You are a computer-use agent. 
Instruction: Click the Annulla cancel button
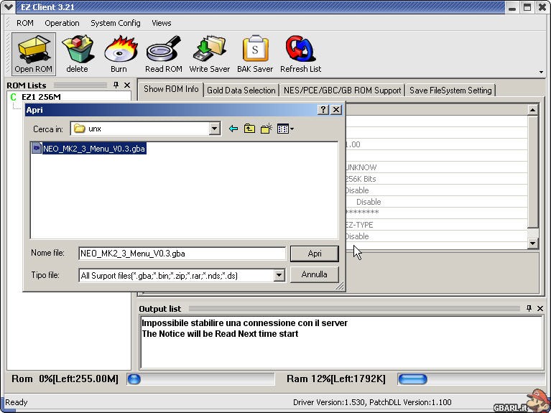pos(315,274)
